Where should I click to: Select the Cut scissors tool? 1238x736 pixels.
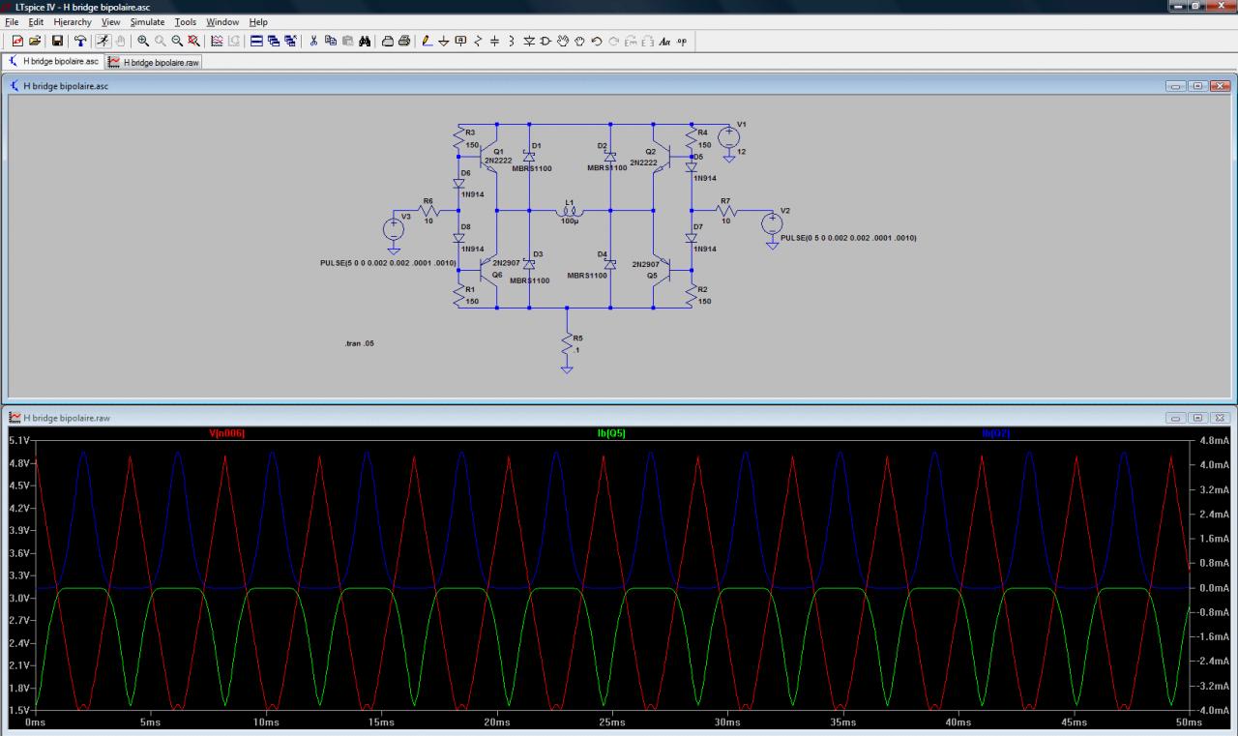[313, 41]
